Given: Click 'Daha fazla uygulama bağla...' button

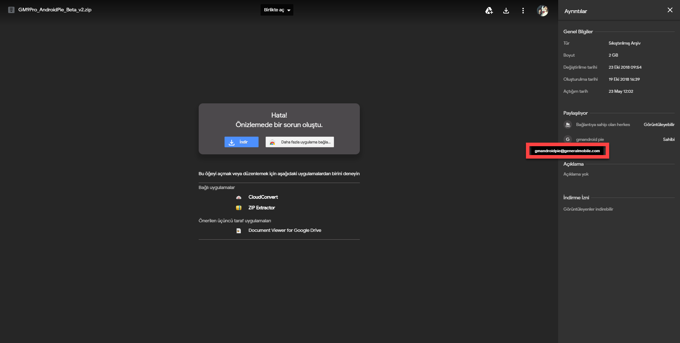Looking at the screenshot, I should tap(300, 142).
